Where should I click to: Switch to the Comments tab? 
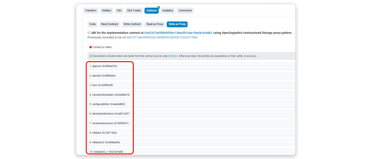click(185, 10)
